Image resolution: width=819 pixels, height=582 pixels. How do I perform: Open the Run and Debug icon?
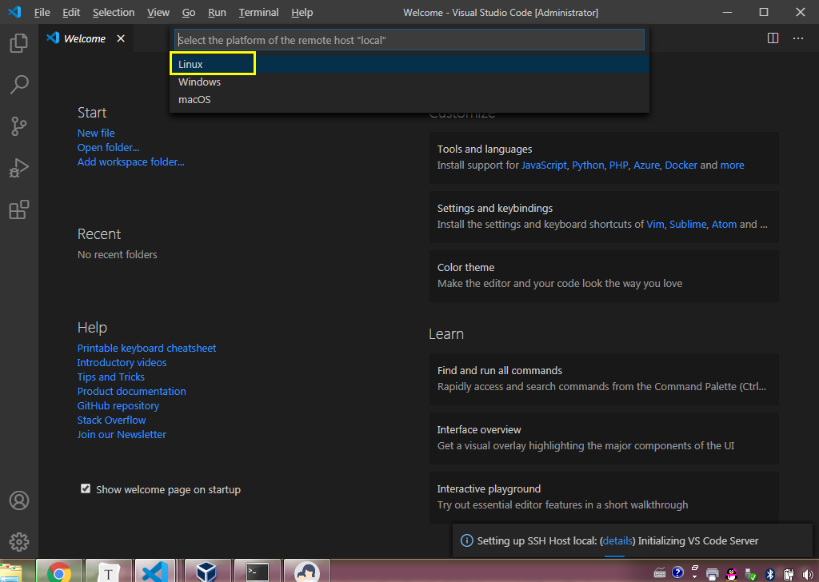click(x=18, y=168)
